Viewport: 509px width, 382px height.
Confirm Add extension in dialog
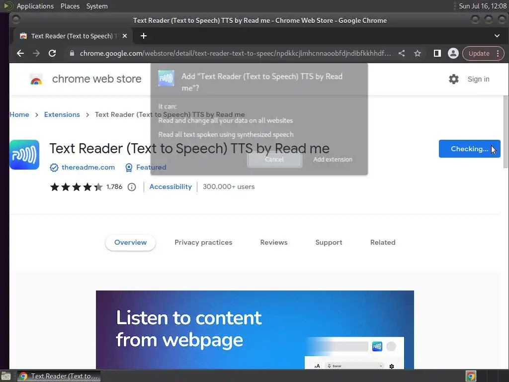click(x=333, y=159)
